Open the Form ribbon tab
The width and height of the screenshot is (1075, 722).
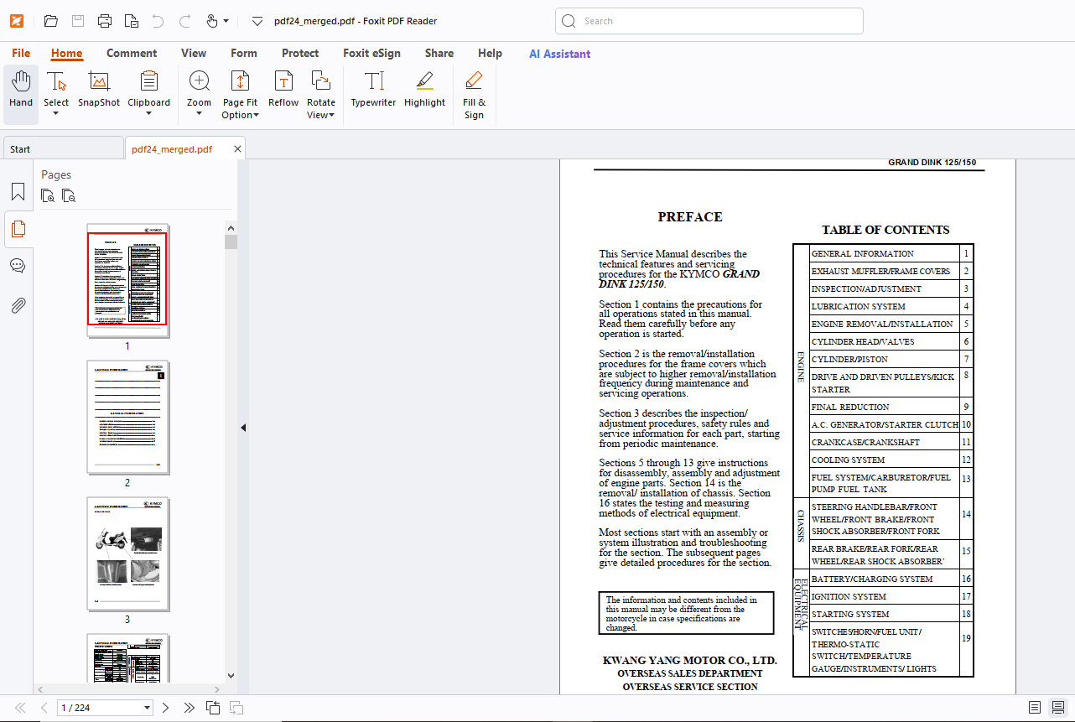tap(244, 54)
